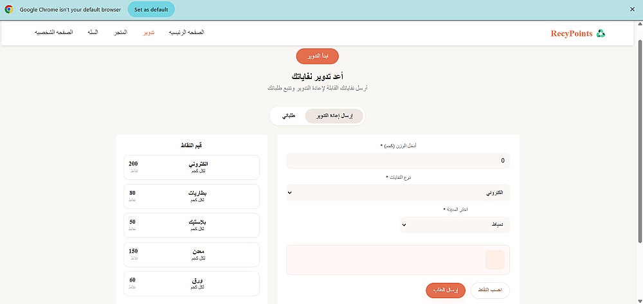Image resolution: width=643 pixels, height=304 pixels.
Task: Click احسب النقاط button
Action: [490, 290]
